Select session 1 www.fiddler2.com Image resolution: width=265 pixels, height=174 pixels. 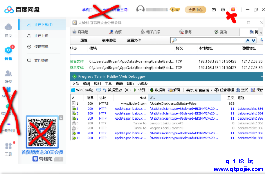pyautogui.click(x=166, y=104)
